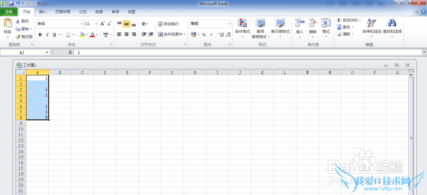Viewport: 427px width, 195px height.
Task: Click the Paste (粘贴) icon
Action: tap(7, 24)
